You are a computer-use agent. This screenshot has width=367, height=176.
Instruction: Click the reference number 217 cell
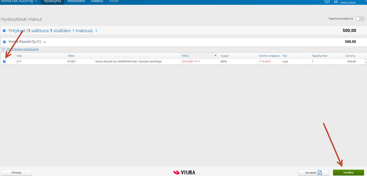40,62
